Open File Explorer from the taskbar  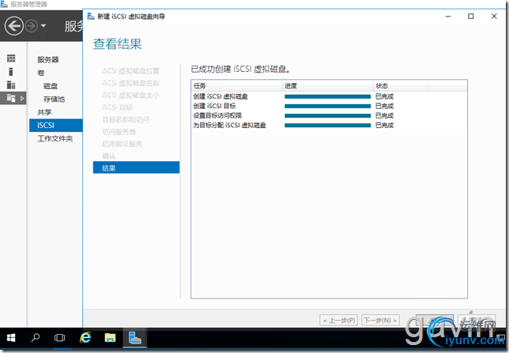click(110, 338)
